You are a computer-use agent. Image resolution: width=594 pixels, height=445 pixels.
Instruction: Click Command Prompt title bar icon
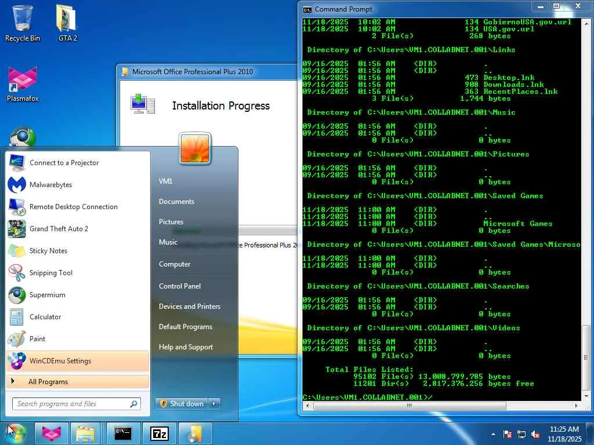(x=307, y=9)
